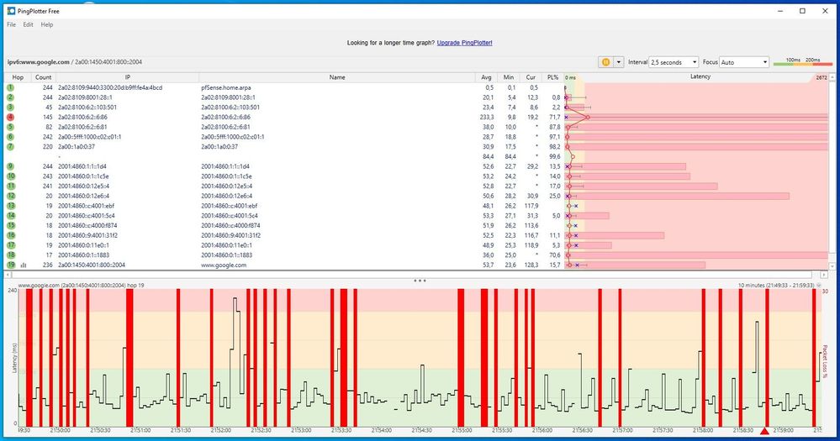Image resolution: width=840 pixels, height=441 pixels.
Task: Click the 128,3 current latency for hop 19
Action: 531,265
